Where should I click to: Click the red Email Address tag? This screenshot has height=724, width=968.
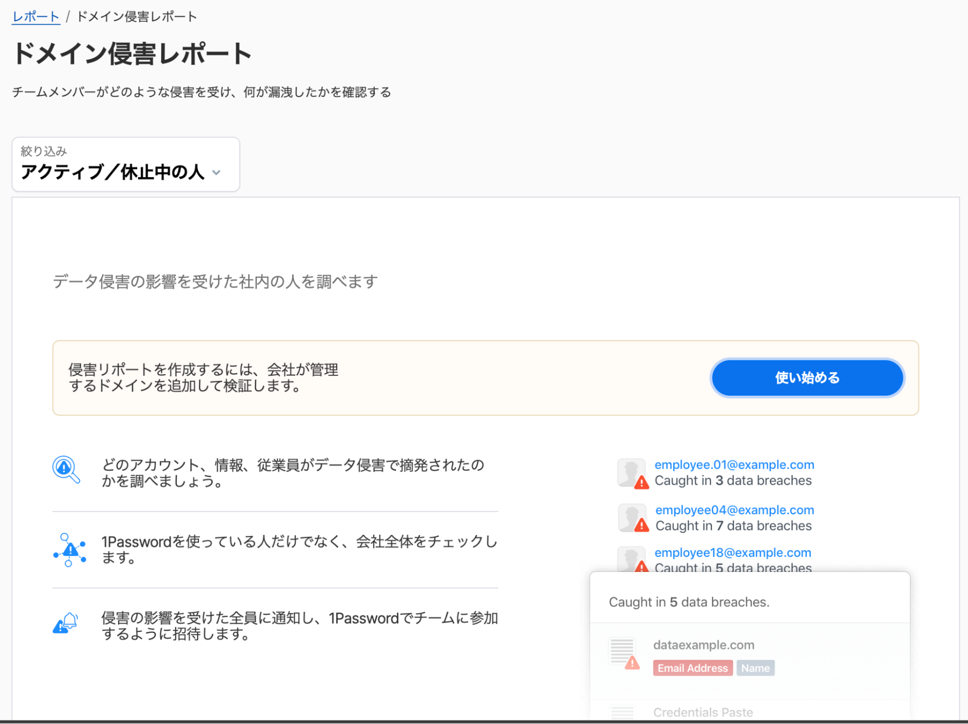pos(692,668)
